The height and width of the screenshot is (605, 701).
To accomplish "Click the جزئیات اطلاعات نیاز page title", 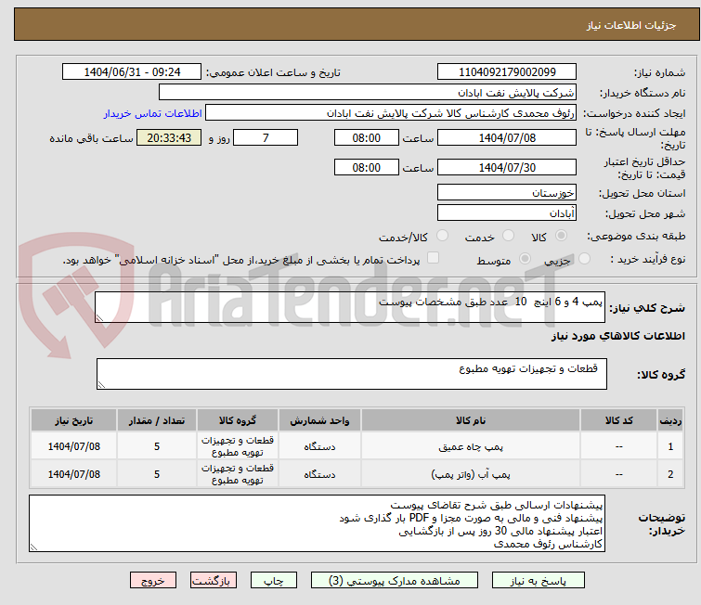I will coord(630,25).
